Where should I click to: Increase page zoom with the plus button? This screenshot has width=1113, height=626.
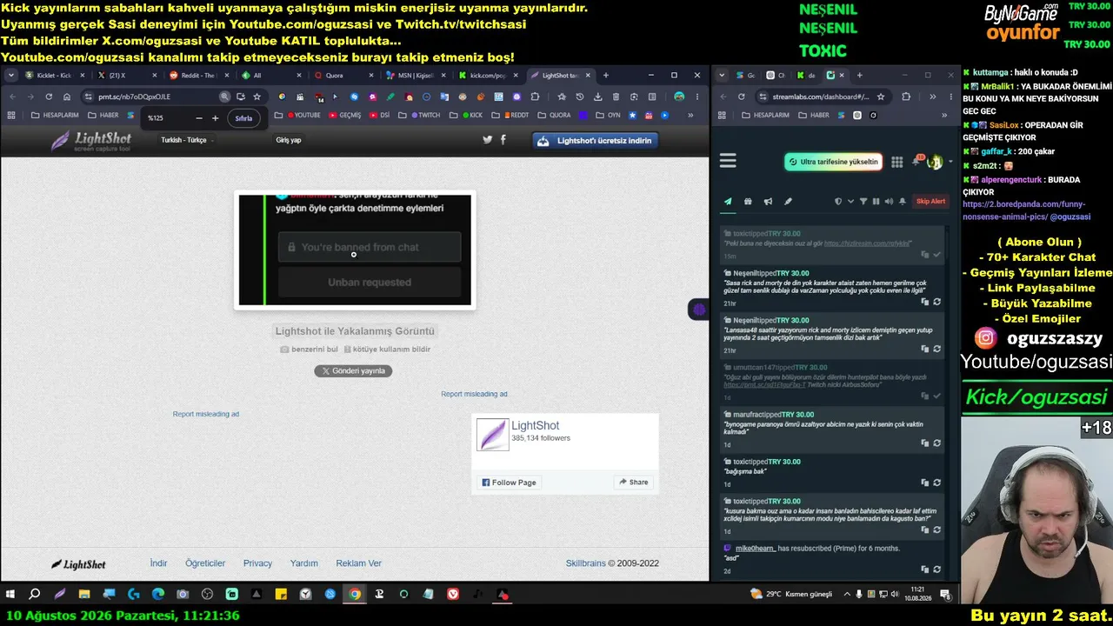click(x=216, y=118)
